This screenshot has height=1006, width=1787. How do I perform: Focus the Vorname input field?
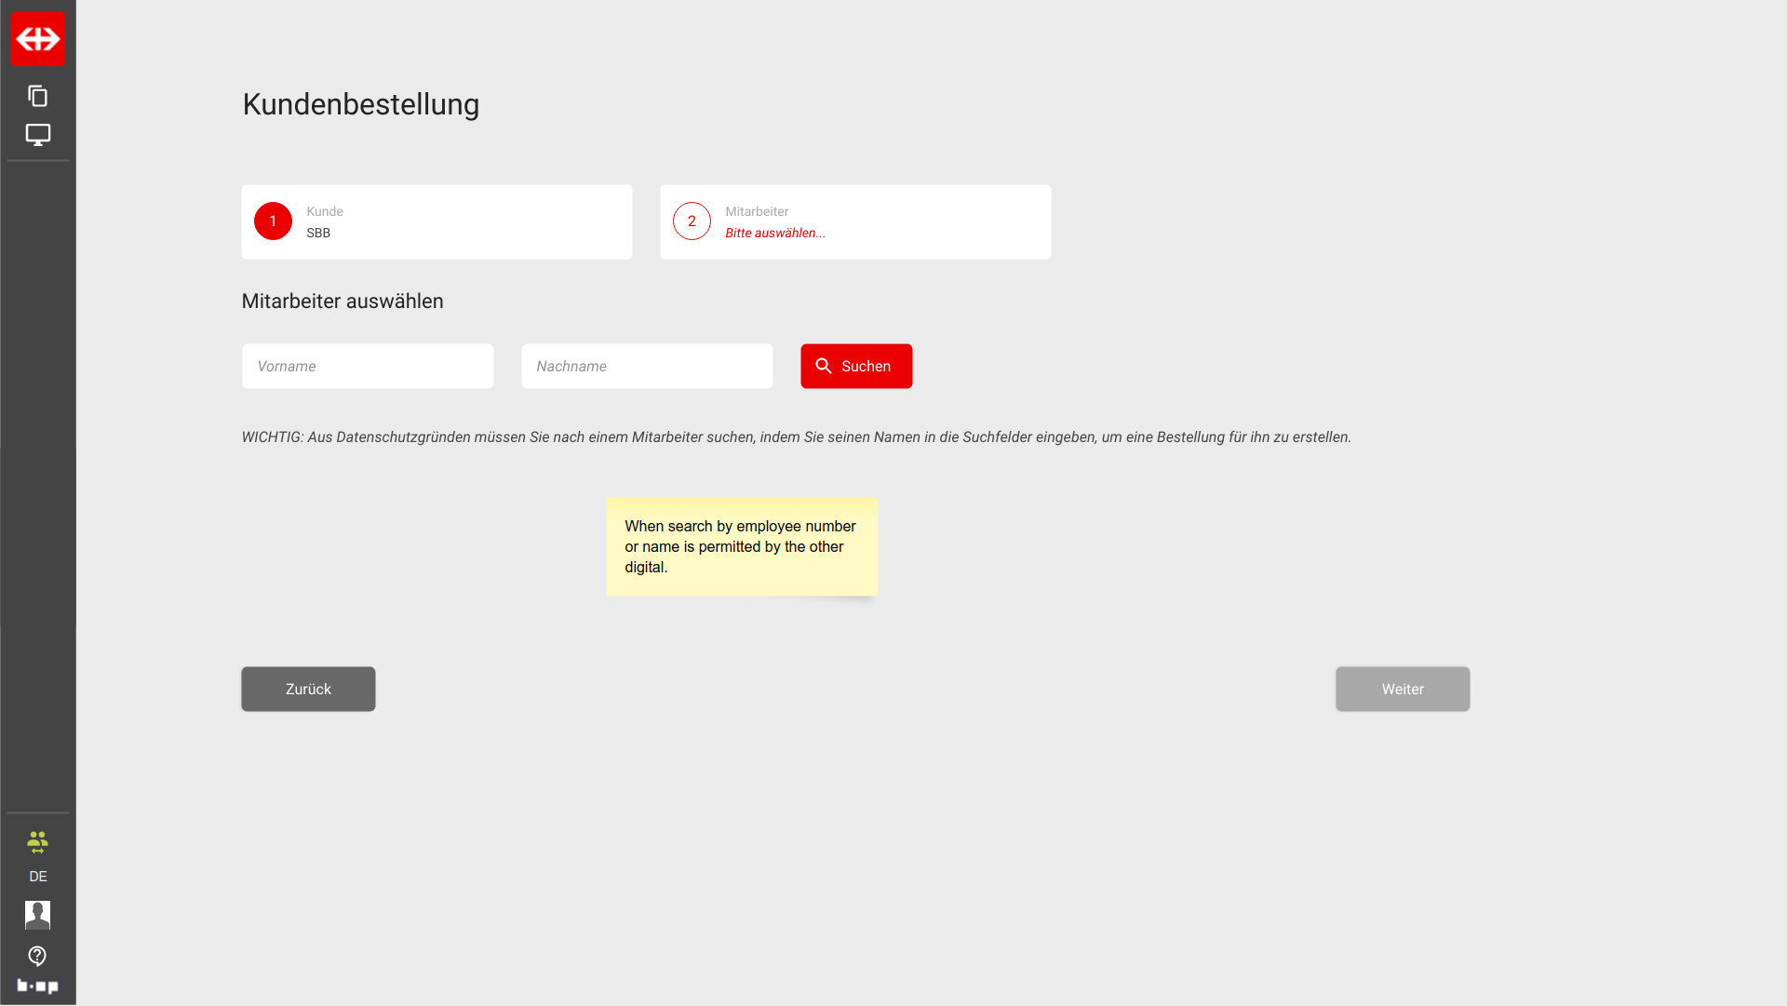[x=368, y=366]
